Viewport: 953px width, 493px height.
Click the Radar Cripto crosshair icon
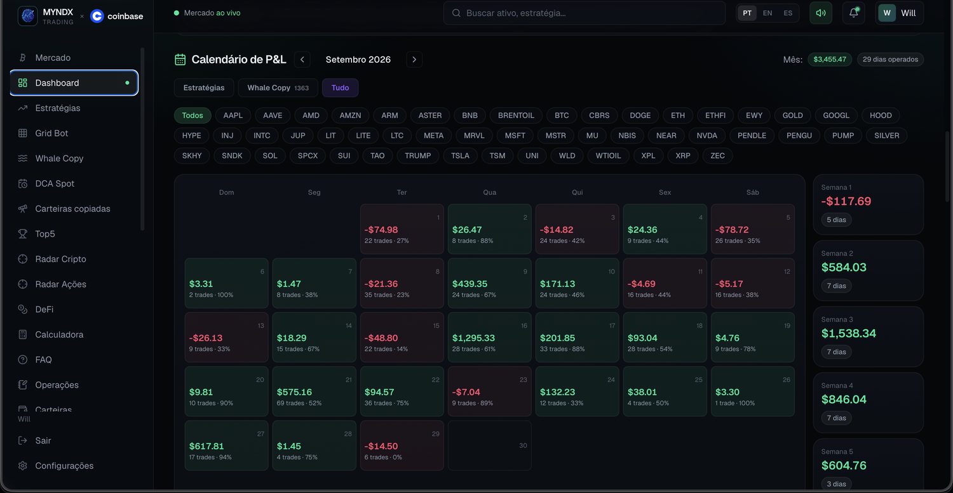tap(23, 259)
